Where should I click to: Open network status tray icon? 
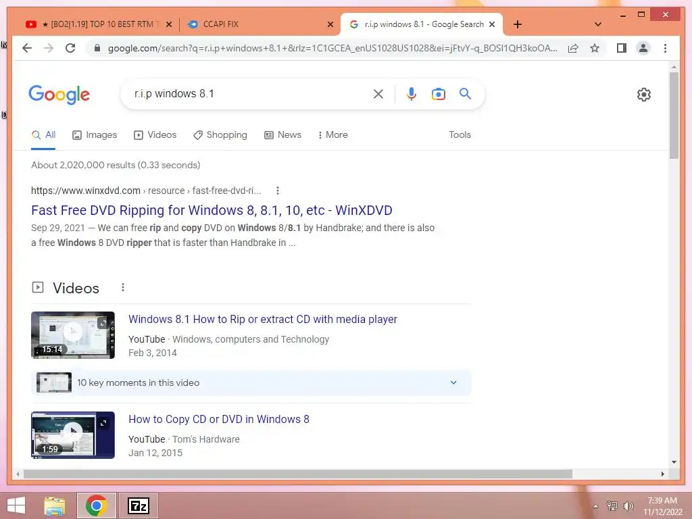click(612, 505)
